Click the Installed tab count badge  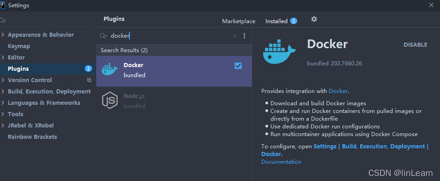point(294,21)
